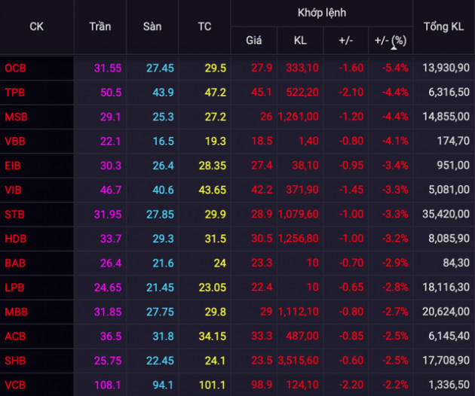Sort by the +/- (%) column header

click(391, 41)
